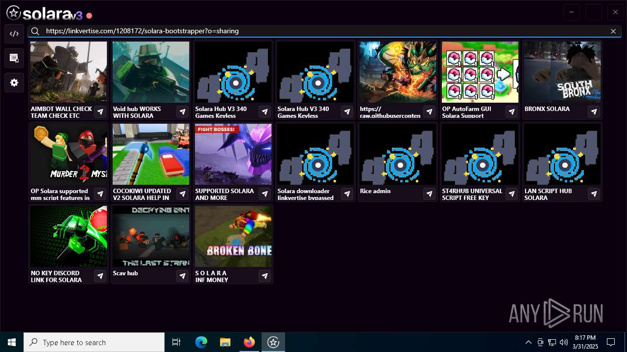Open network icon in system tray
The width and height of the screenshot is (627, 352).
tap(552, 342)
